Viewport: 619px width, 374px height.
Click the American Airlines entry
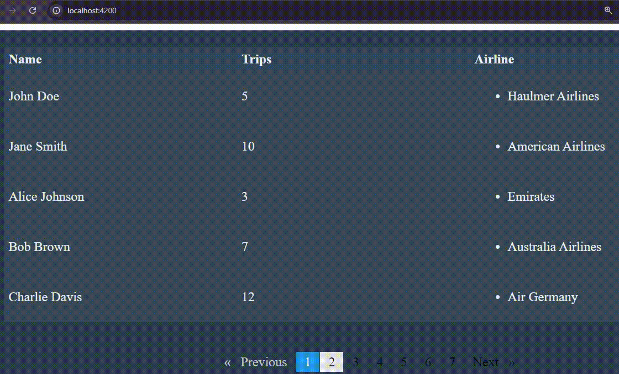pyautogui.click(x=556, y=146)
